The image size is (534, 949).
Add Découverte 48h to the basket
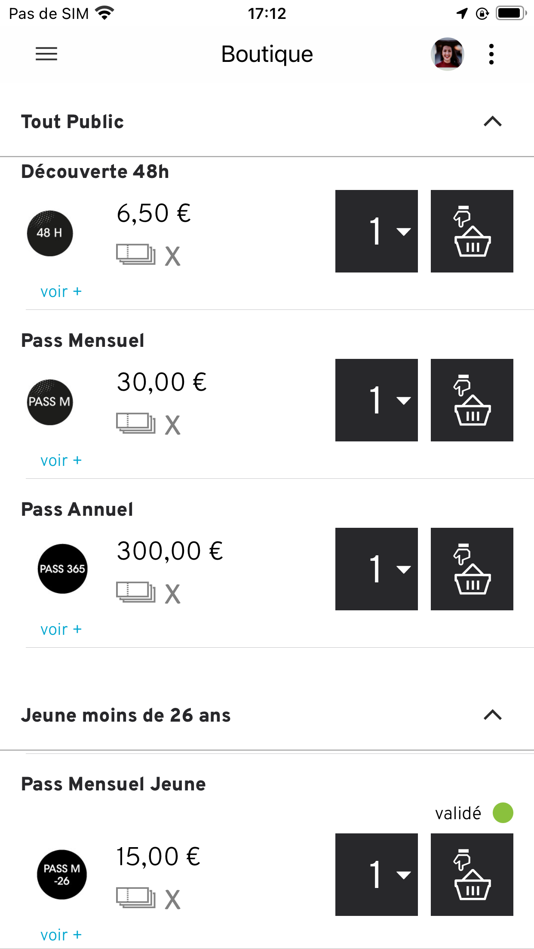pos(472,231)
